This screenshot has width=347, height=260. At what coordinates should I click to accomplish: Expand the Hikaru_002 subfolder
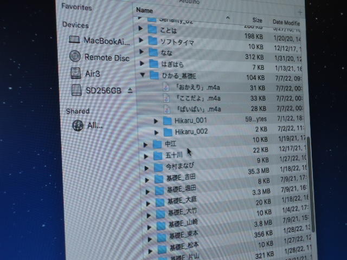(x=156, y=132)
